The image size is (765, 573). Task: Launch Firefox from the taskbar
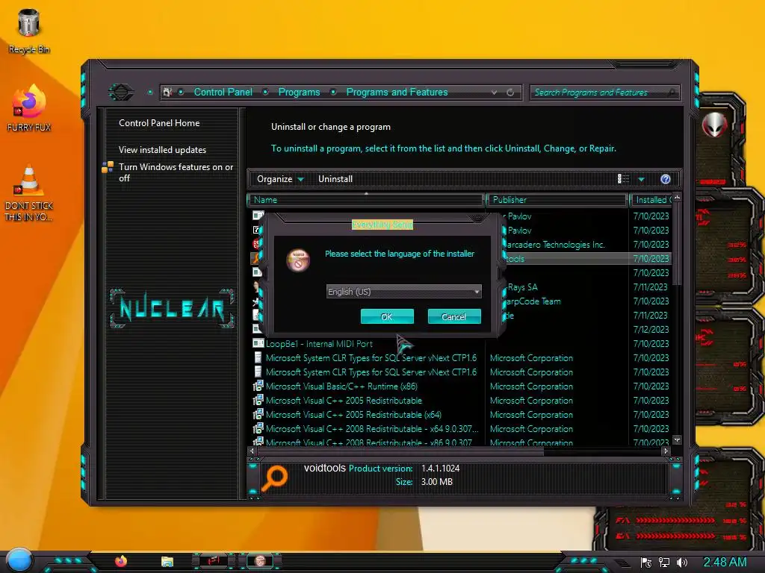(121, 561)
